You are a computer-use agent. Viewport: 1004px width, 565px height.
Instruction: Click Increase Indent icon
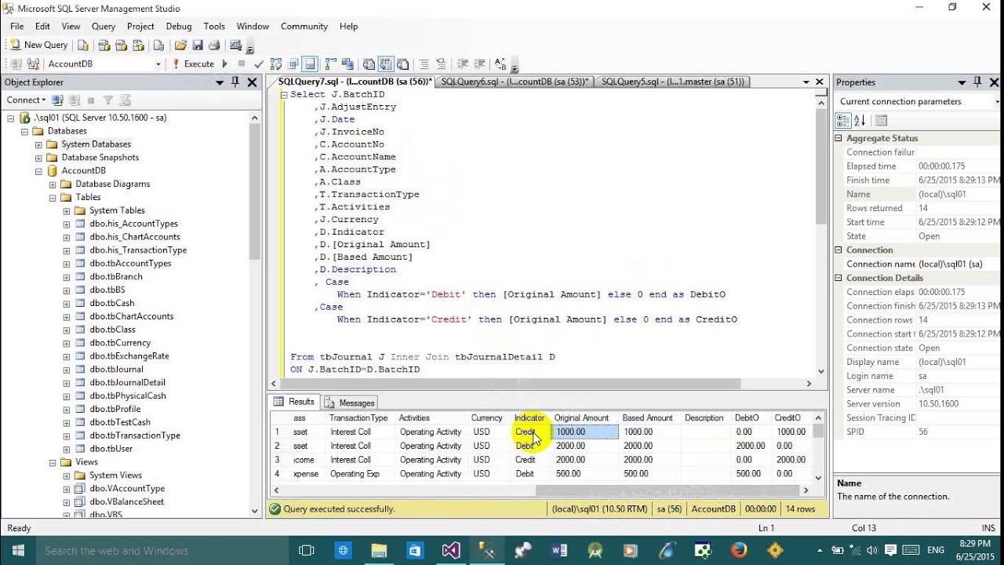click(x=480, y=64)
